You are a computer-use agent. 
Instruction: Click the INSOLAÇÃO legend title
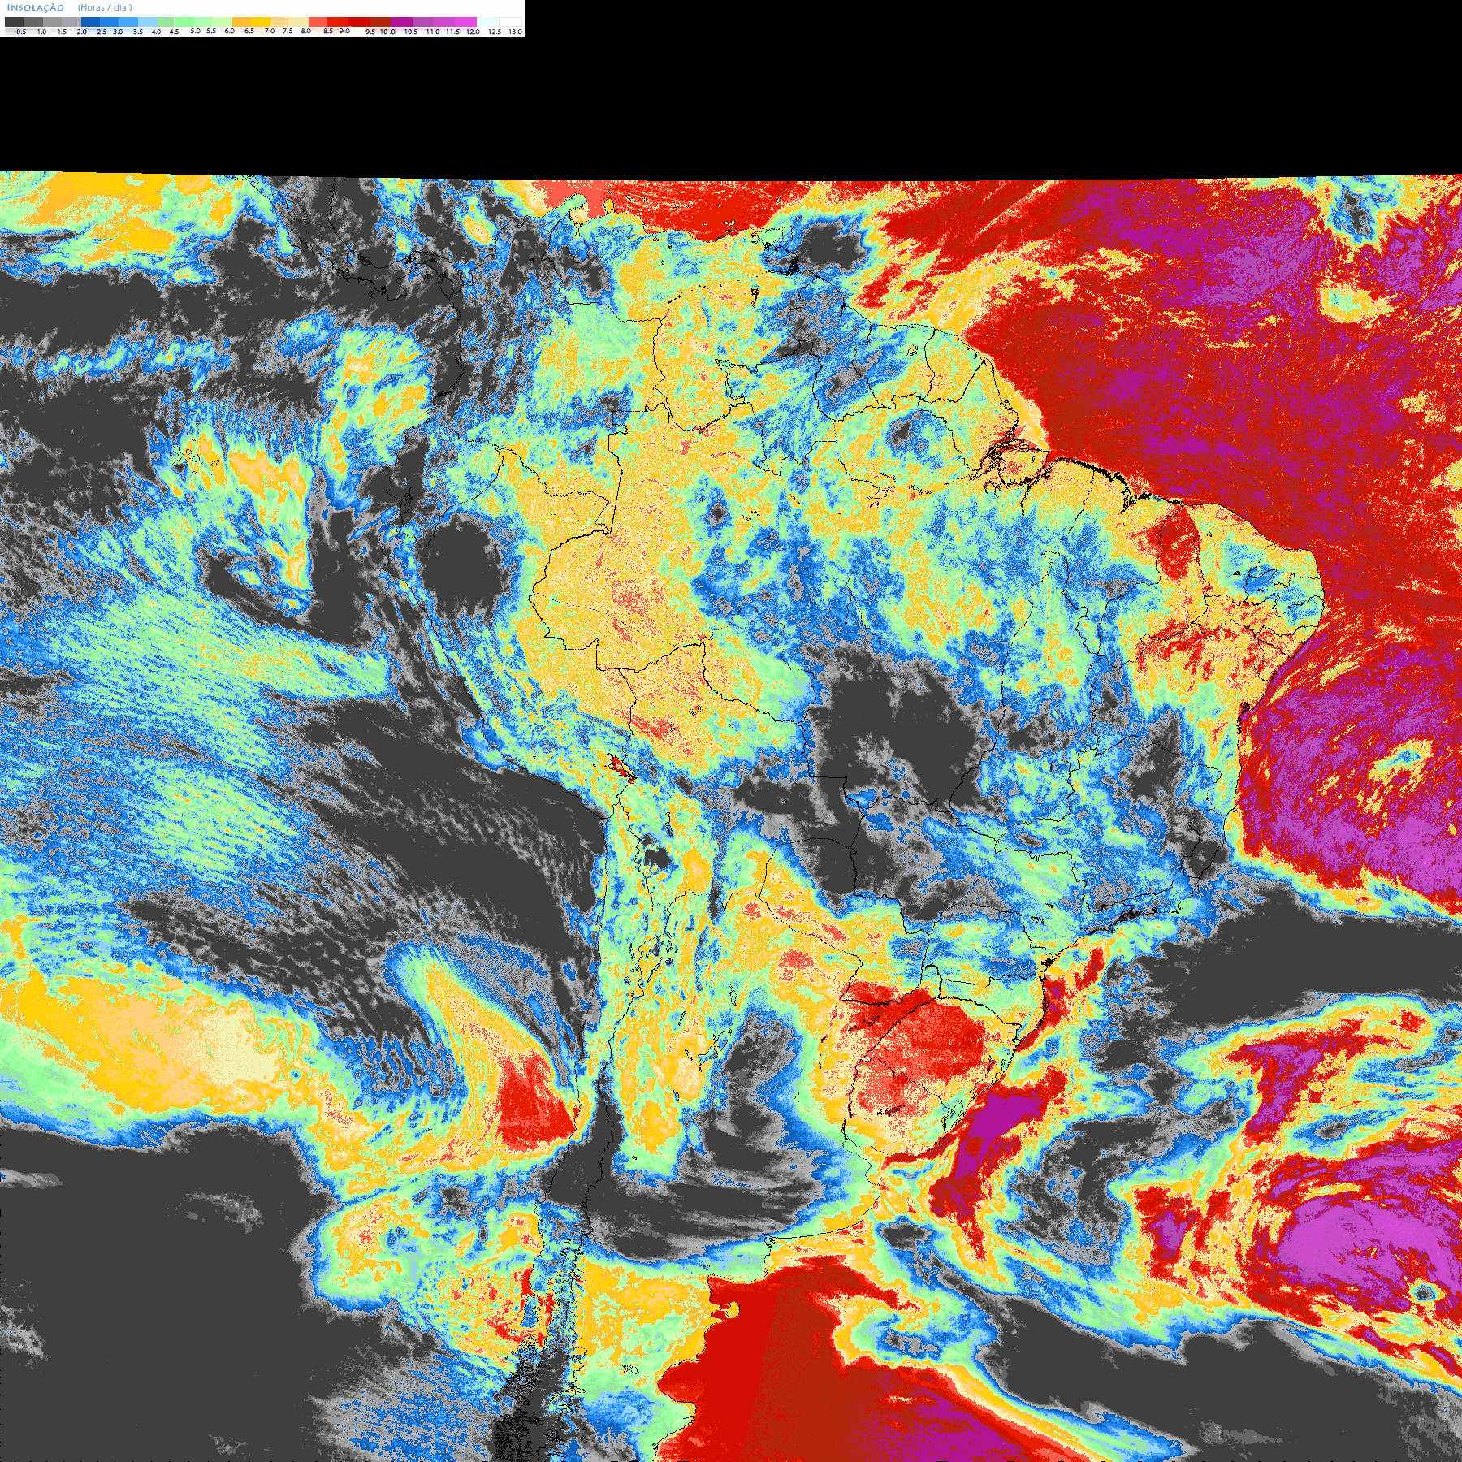click(x=36, y=7)
